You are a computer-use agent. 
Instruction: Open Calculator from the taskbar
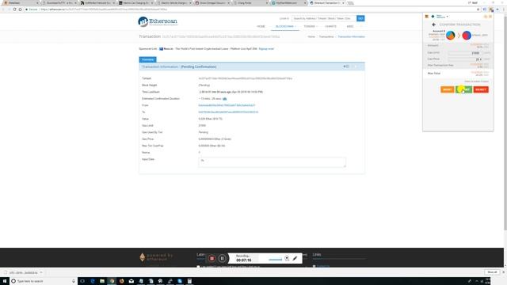189,281
